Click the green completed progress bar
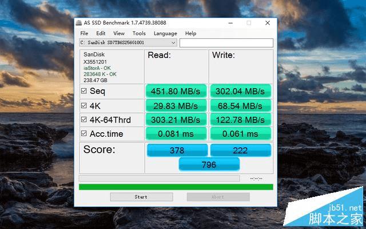 (x=176, y=187)
